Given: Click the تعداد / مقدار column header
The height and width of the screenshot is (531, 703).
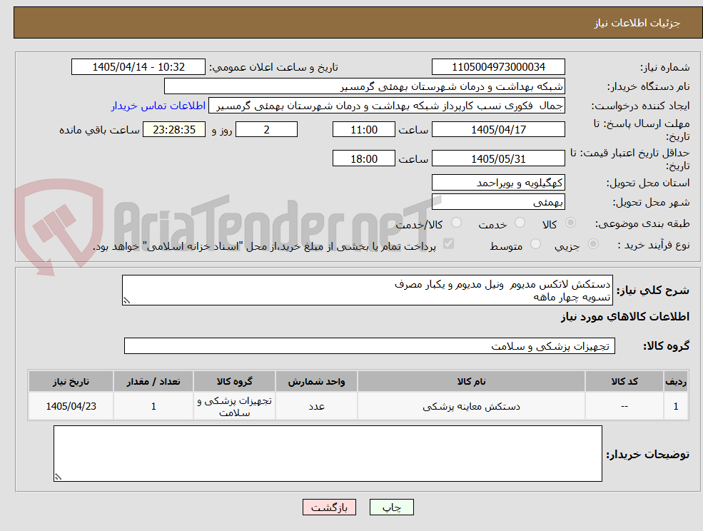Looking at the screenshot, I should point(153,381).
